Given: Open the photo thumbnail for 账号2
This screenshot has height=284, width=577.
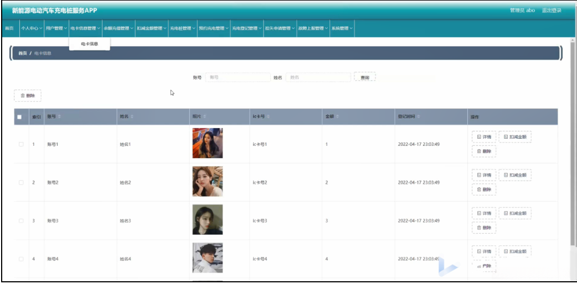Looking at the screenshot, I should [x=208, y=181].
